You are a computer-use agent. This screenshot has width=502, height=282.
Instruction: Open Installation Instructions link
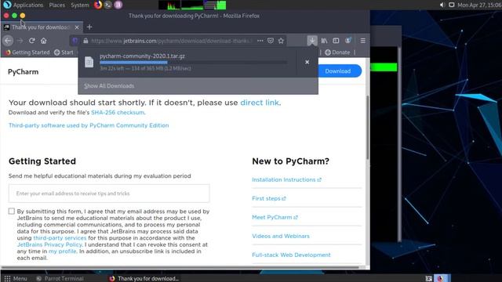(286, 179)
